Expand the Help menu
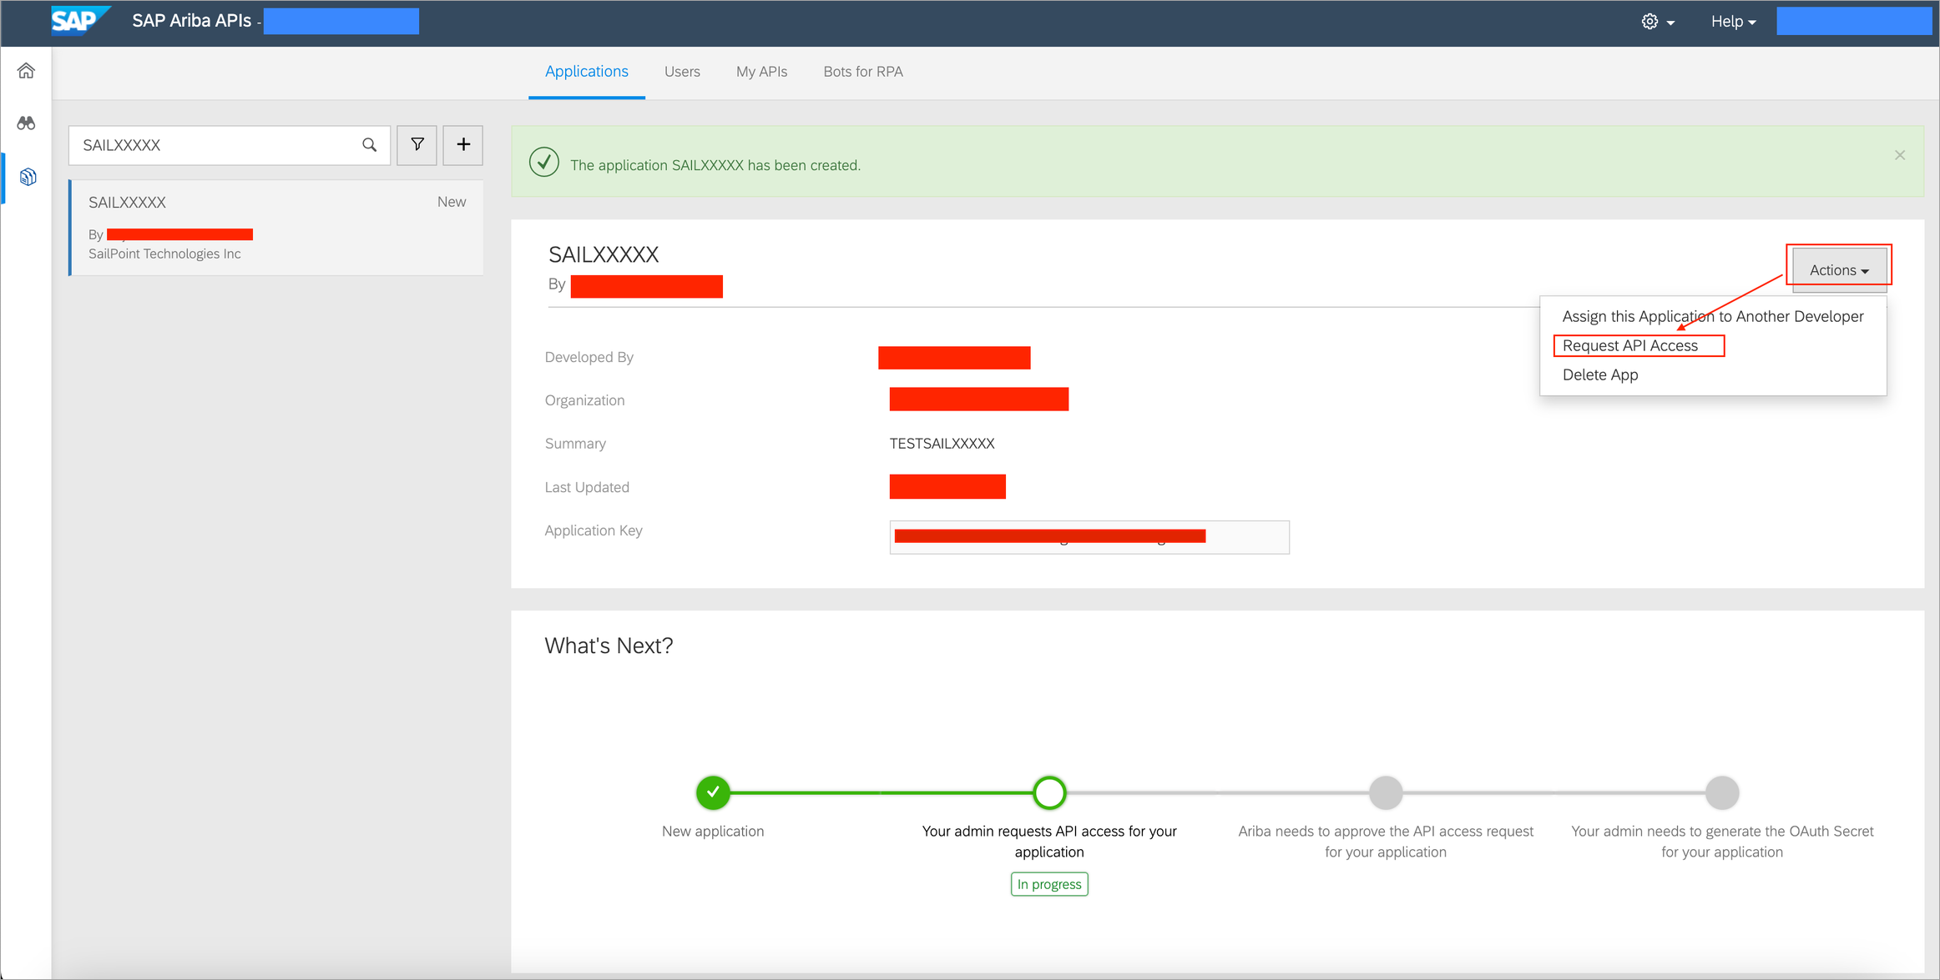This screenshot has height=980, width=1940. coord(1733,22)
